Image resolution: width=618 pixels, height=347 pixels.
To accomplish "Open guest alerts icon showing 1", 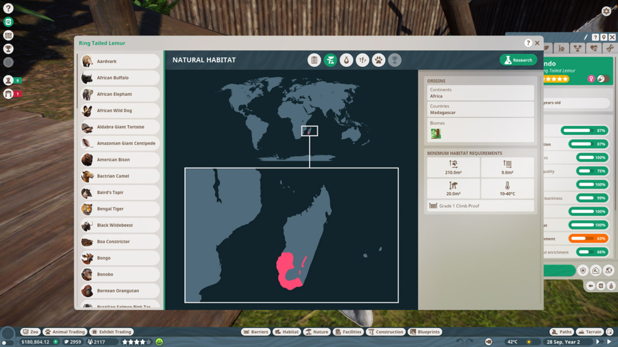I will [12, 93].
